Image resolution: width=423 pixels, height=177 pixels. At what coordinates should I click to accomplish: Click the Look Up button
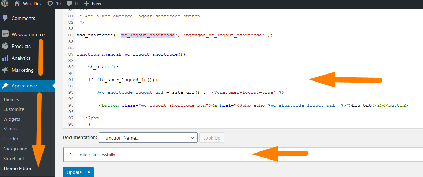tap(212, 138)
